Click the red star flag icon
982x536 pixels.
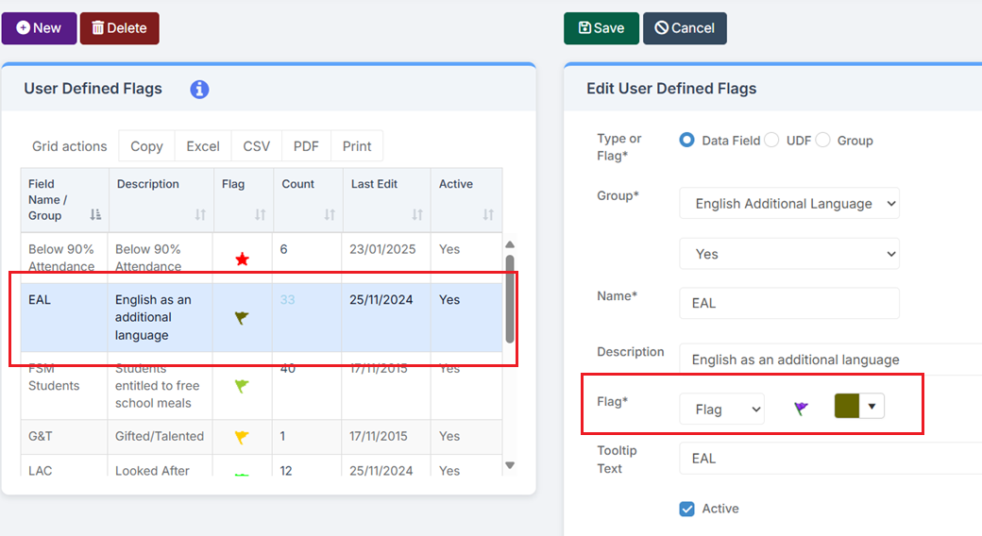[x=243, y=259]
